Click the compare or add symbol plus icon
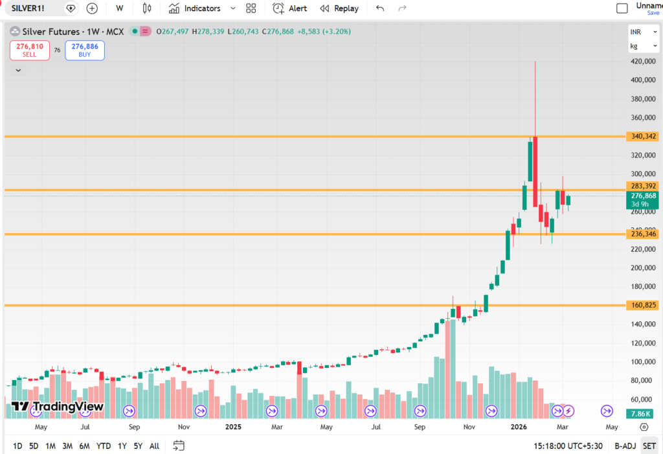The image size is (663, 454). [92, 8]
